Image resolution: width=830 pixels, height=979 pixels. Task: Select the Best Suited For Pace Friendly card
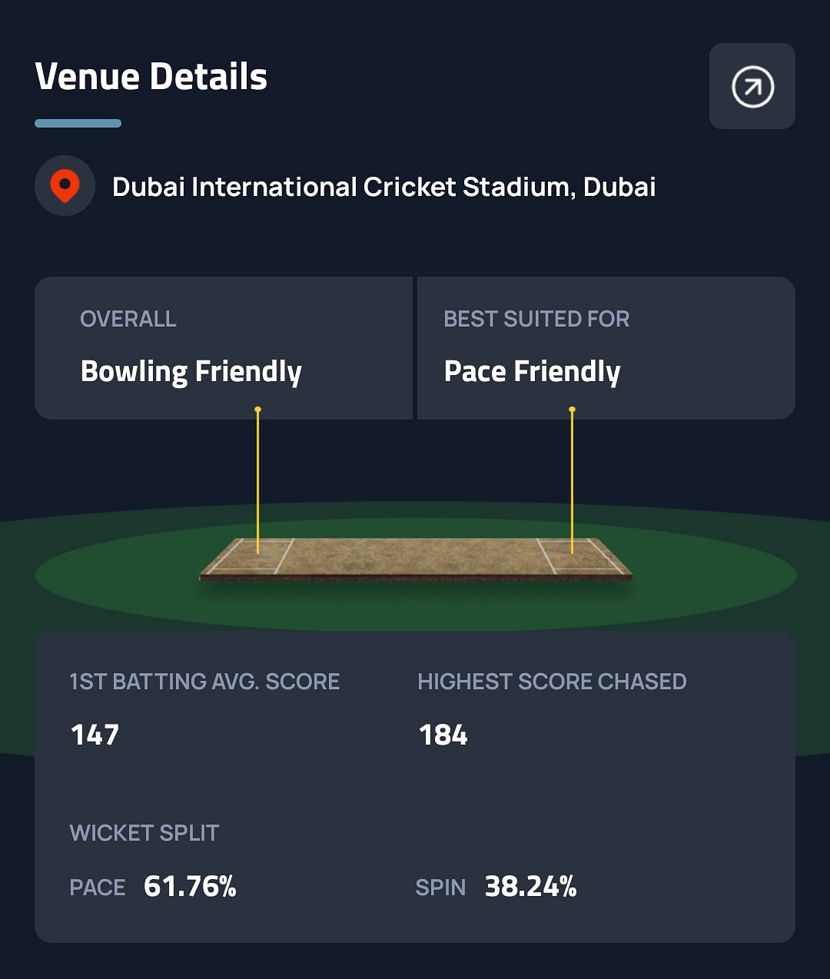[x=606, y=348]
